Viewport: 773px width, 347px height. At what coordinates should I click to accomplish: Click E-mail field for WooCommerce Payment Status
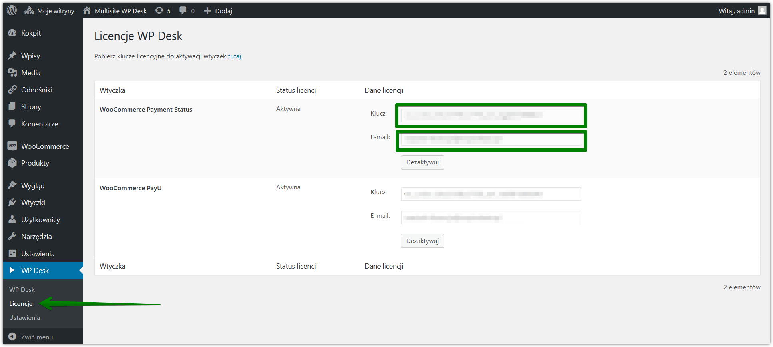tap(491, 139)
